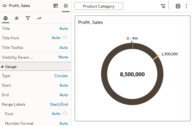192x126 pixels.
Task: Edit the gauge Start Auto value
Action: pyautogui.click(x=64, y=85)
